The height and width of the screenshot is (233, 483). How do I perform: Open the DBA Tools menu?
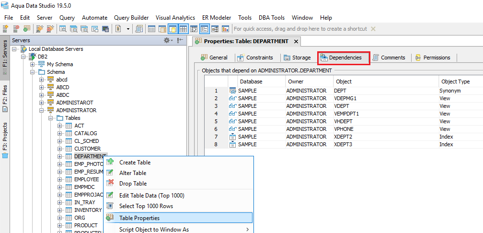[271, 18]
